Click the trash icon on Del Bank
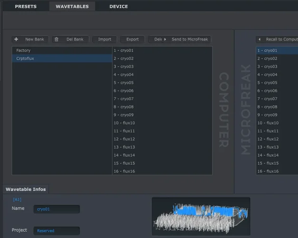 pyautogui.click(x=57, y=40)
